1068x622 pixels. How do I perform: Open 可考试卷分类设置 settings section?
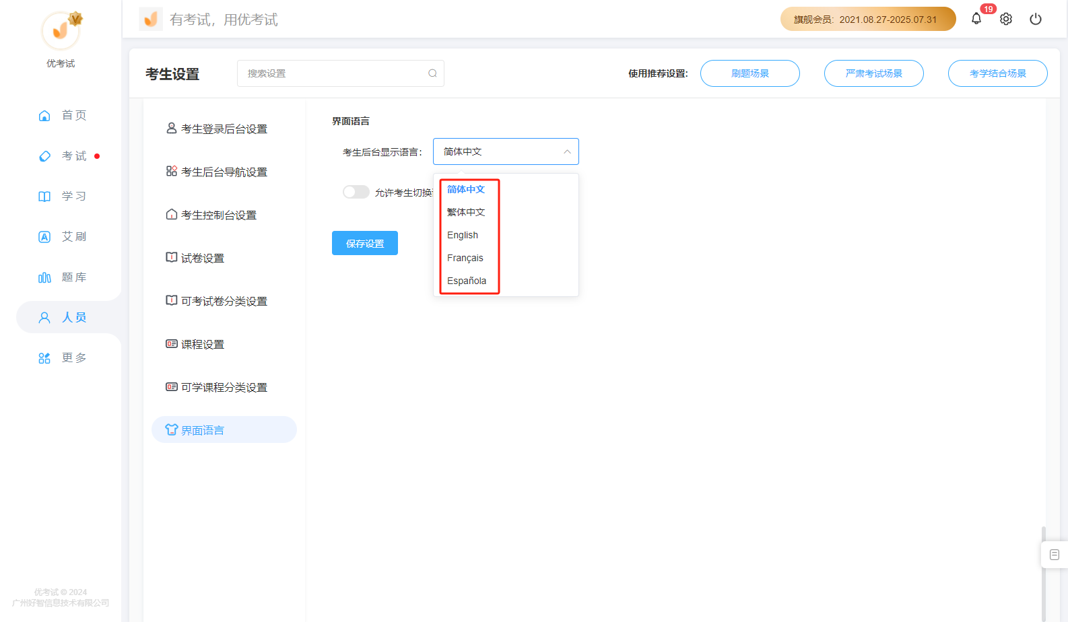[x=224, y=301]
